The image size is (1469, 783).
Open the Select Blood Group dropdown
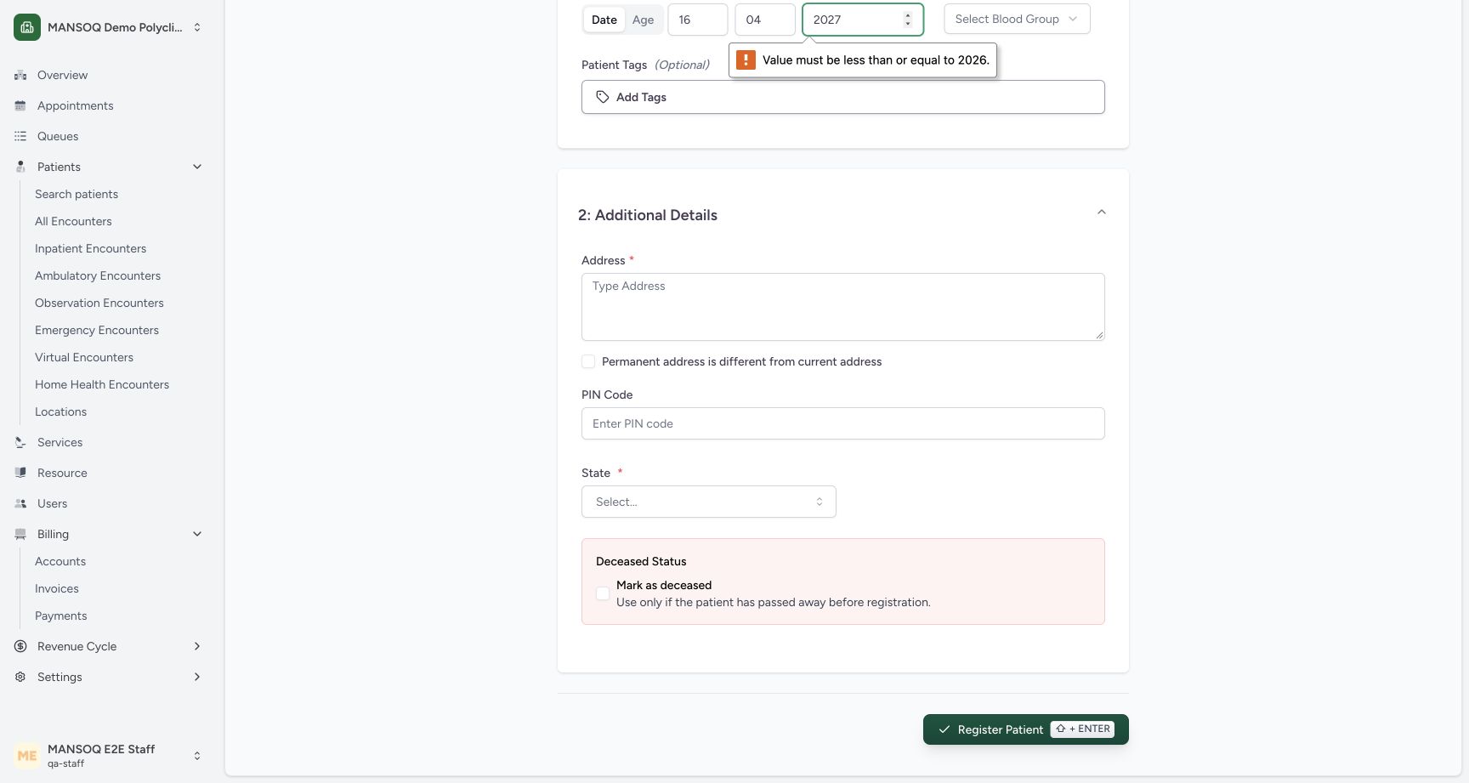pyautogui.click(x=1017, y=19)
